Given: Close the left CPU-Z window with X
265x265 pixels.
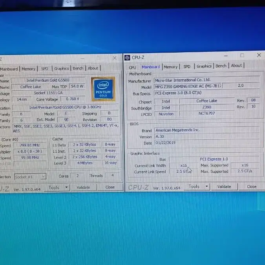Looking at the screenshot, I should (114, 58).
